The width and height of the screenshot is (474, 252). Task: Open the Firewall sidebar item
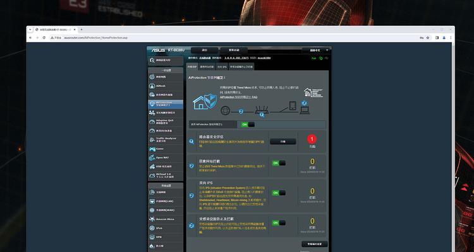[166, 246]
